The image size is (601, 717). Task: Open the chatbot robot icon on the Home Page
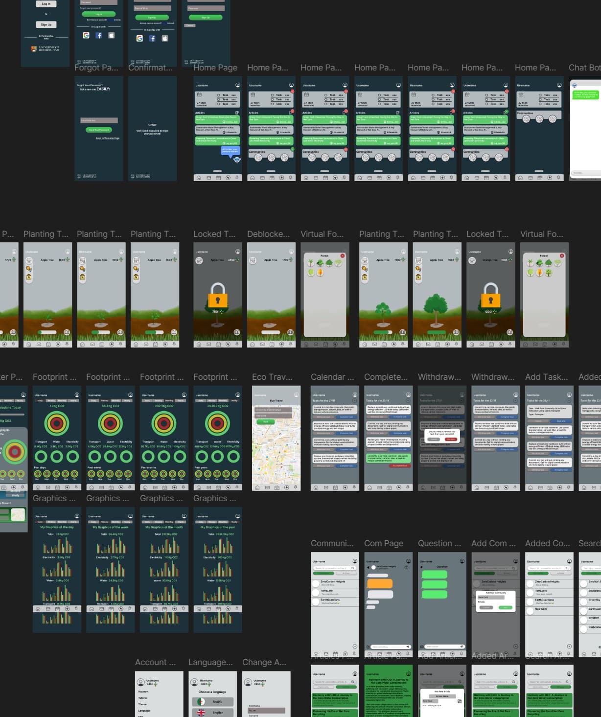pos(237,160)
